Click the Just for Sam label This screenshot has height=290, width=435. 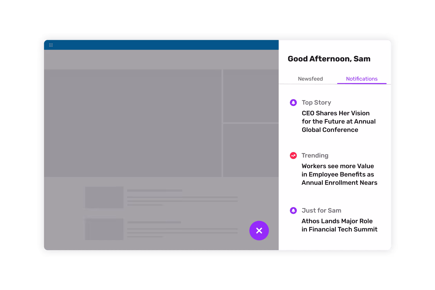click(x=321, y=210)
